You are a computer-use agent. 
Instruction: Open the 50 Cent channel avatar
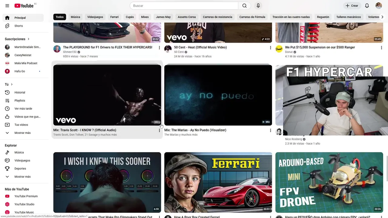(168, 49)
